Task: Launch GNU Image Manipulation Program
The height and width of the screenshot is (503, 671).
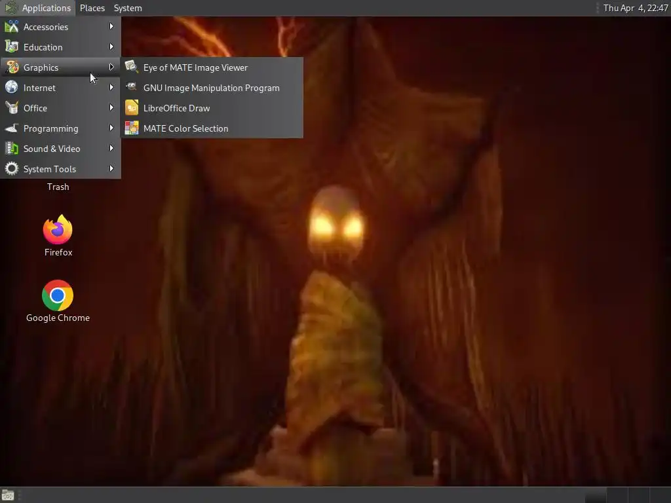Action: (212, 87)
